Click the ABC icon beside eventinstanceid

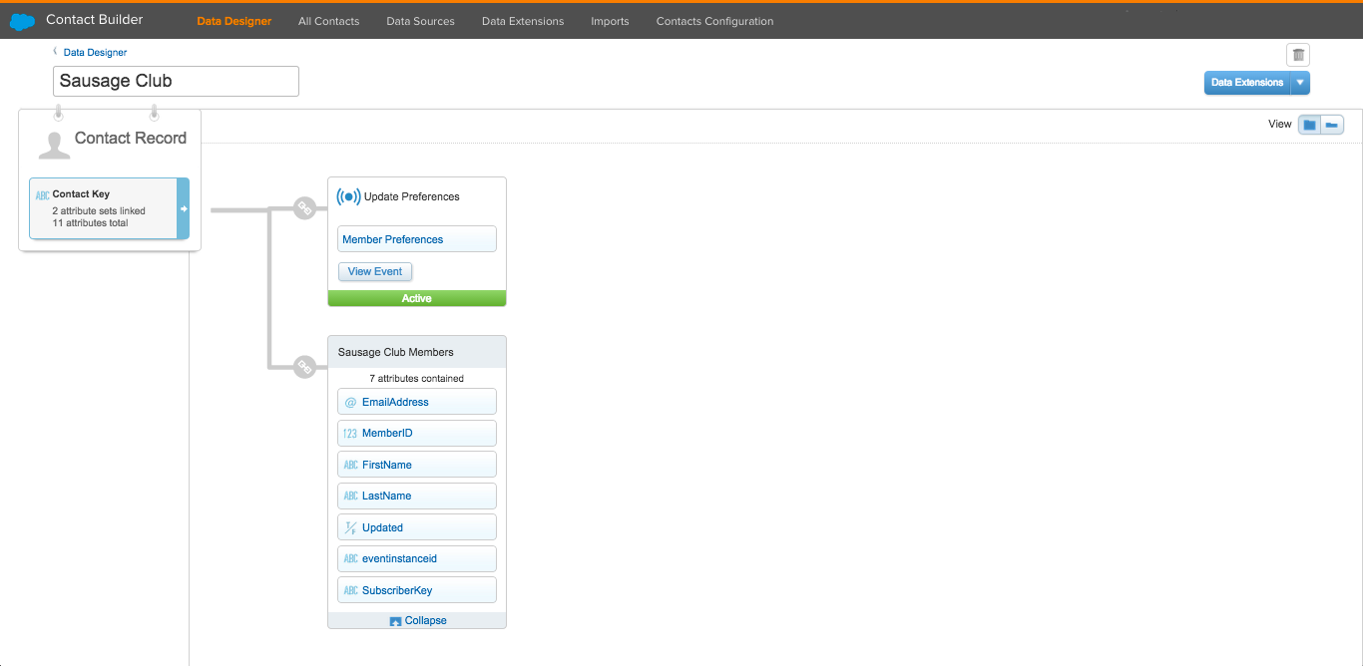point(350,559)
